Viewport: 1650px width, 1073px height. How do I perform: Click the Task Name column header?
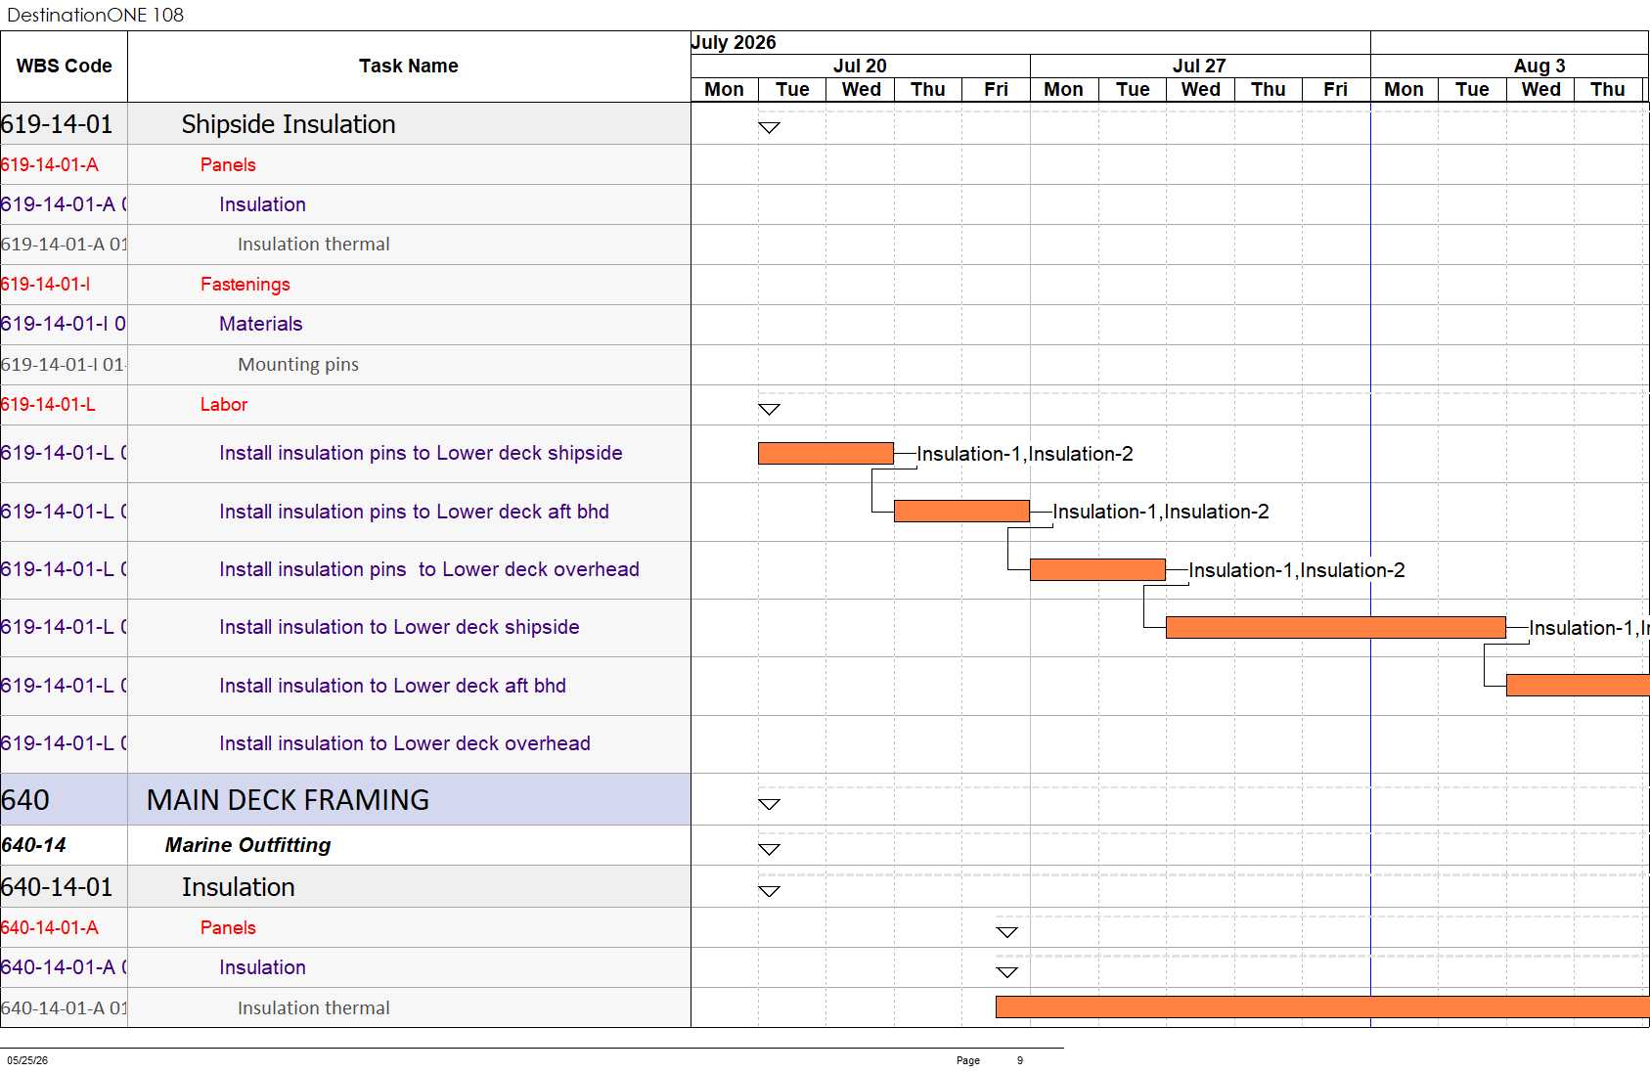point(409,67)
